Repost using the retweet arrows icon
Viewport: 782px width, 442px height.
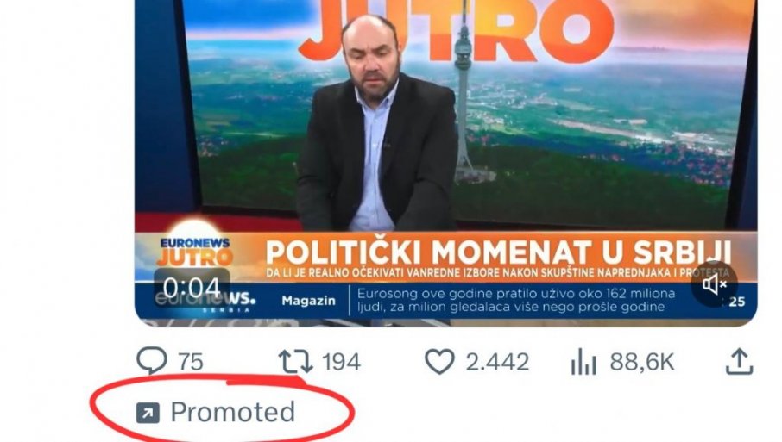(x=295, y=361)
